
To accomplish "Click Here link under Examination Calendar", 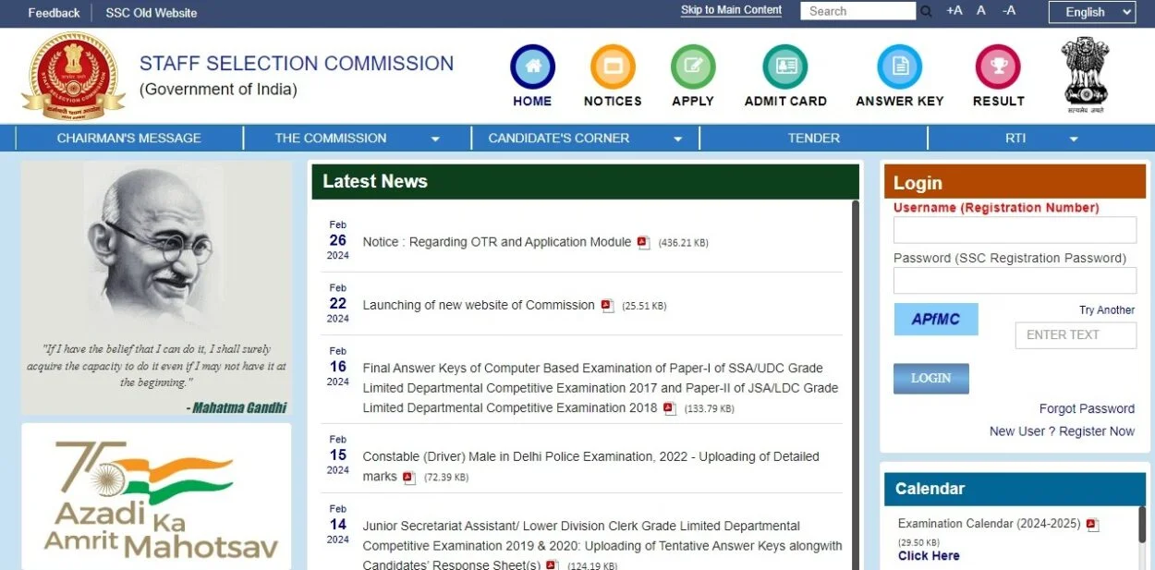I will point(929,556).
